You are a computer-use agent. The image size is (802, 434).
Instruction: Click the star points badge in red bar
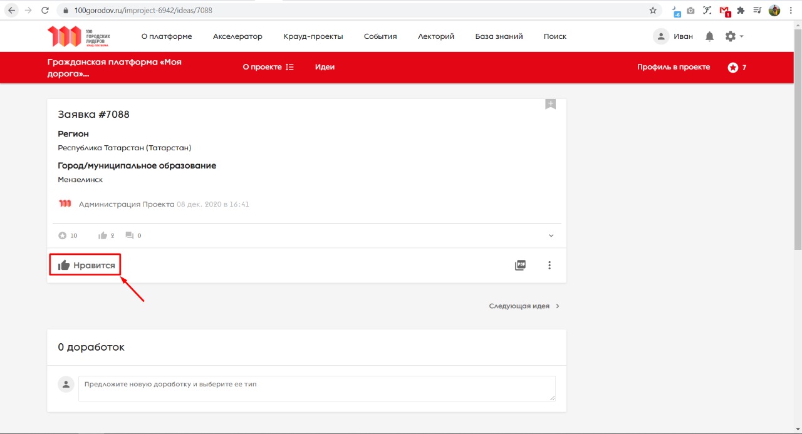[737, 68]
